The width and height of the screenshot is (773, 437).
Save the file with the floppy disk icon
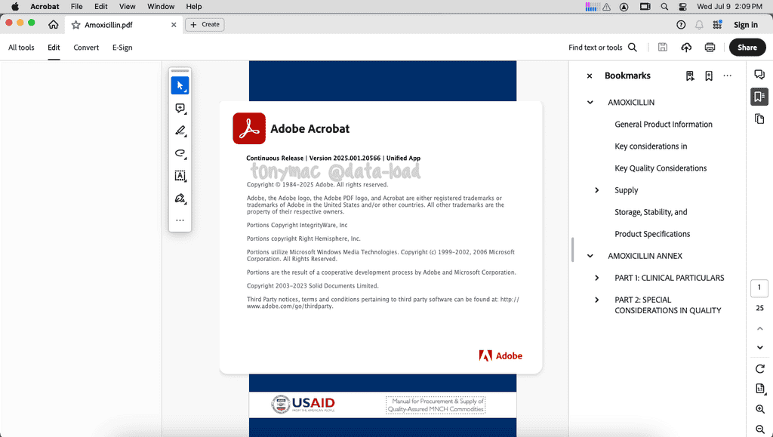(663, 48)
